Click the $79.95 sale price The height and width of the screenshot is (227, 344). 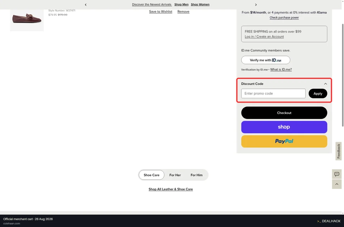pyautogui.click(x=52, y=15)
